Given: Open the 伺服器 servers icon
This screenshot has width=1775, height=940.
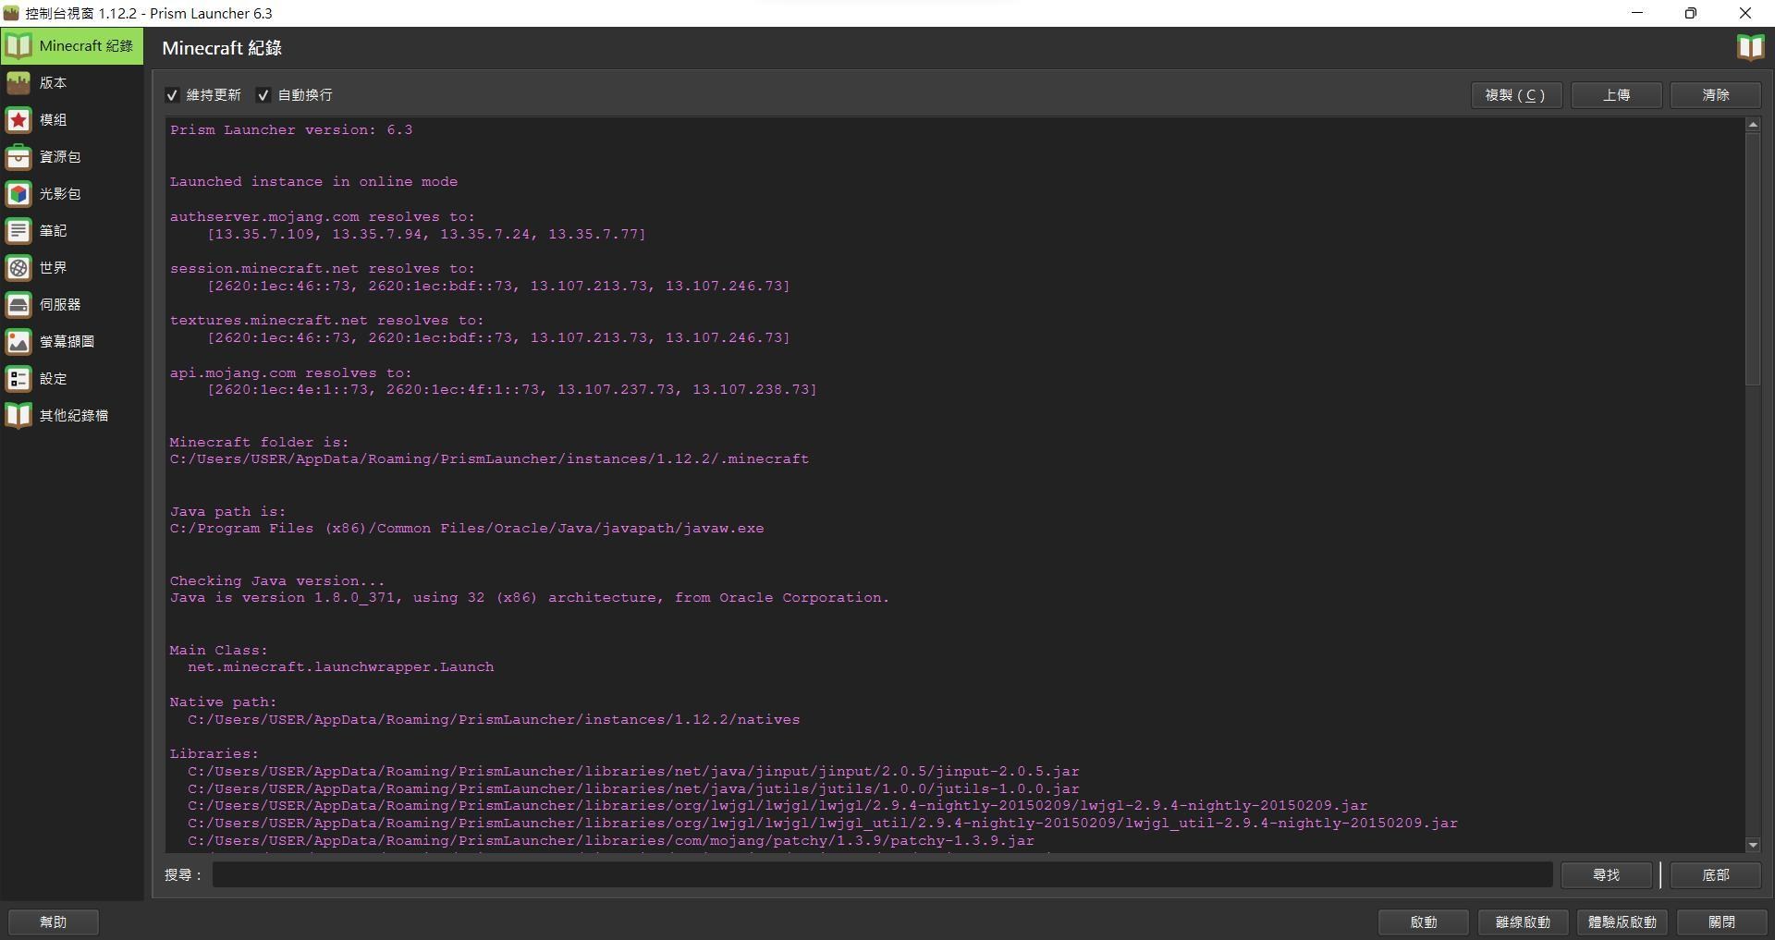Looking at the screenshot, I should [18, 305].
